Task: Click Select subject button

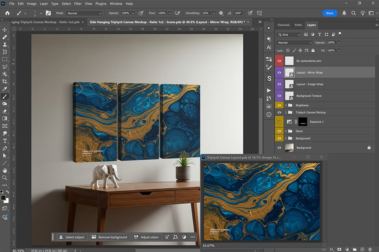Action: pos(72,237)
